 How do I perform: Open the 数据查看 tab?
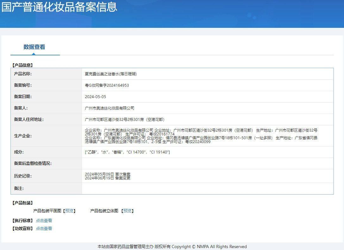34,47
